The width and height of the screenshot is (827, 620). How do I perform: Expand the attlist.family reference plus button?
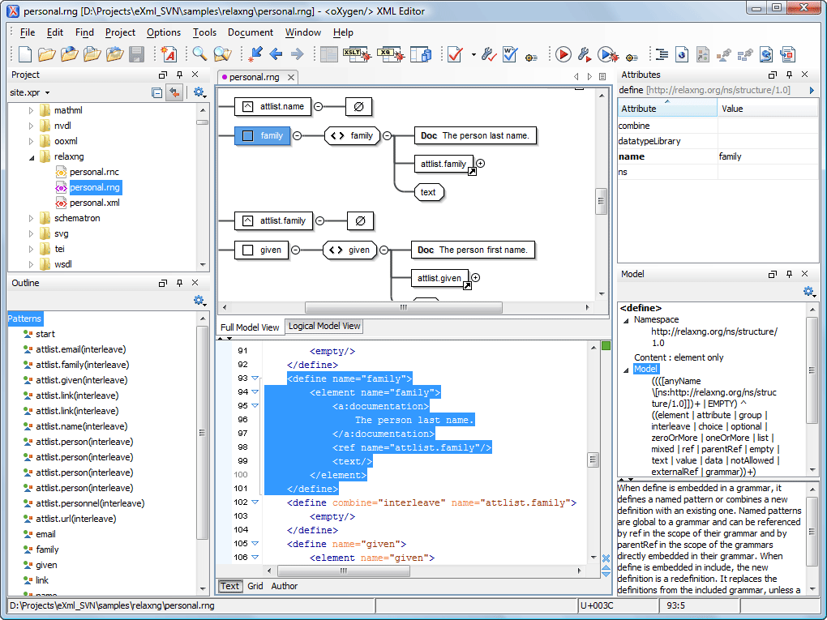tap(481, 164)
